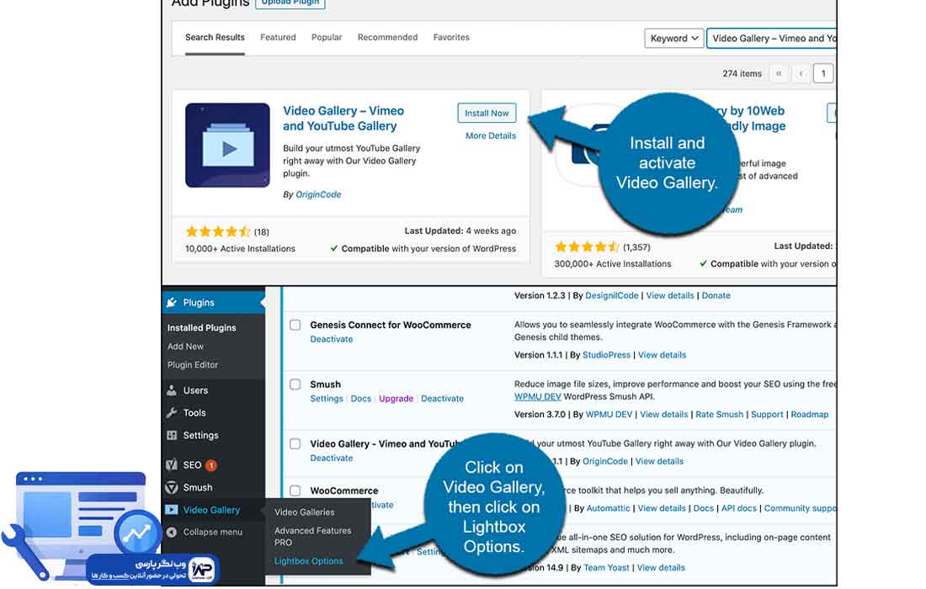926x589 pixels.
Task: Click the previous page arrow button
Action: coord(801,74)
